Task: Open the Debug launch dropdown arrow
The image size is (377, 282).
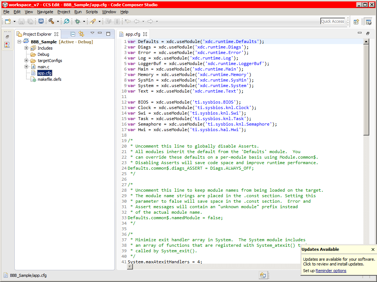Action: pyautogui.click(x=84, y=22)
